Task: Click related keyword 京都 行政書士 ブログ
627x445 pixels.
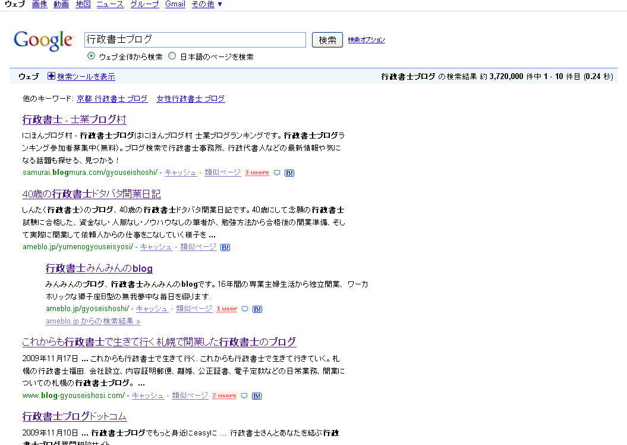Action: tap(112, 98)
